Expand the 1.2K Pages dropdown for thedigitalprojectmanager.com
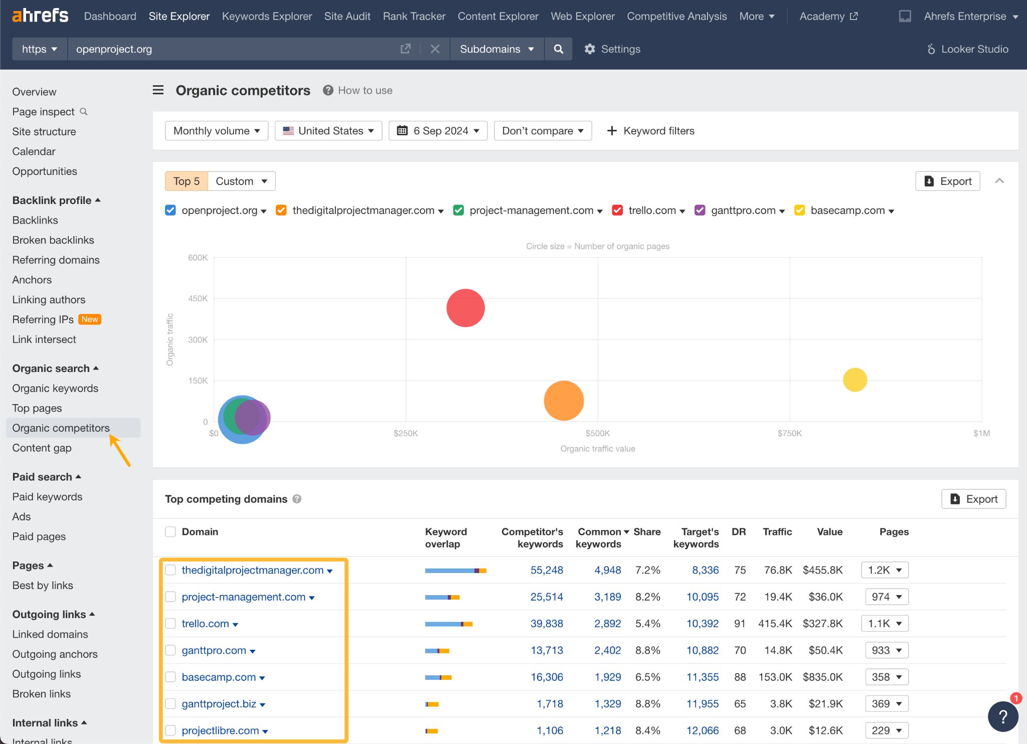Viewport: 1027px width, 744px height. [x=885, y=570]
